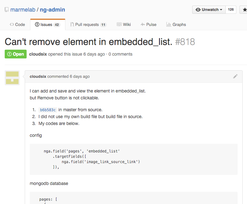Open the Unwatch dropdown button
Viewport: 247px width, 204px height.
pos(209,10)
